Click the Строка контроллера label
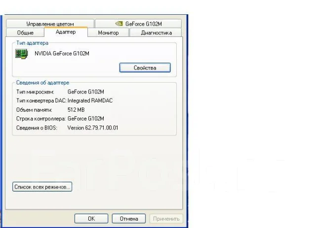The width and height of the screenshot is (316, 228). pyautogui.click(x=41, y=119)
